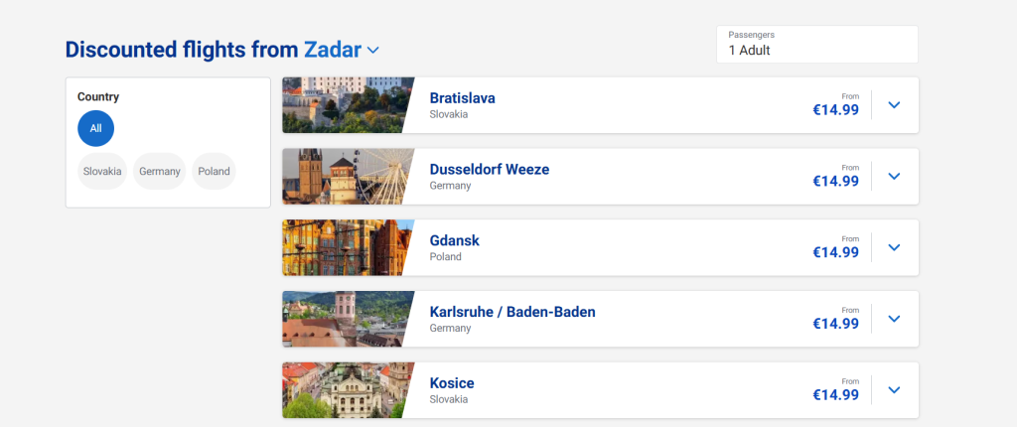Click the Kosice theatre thumbnail
1017x427 pixels.
[342, 390]
